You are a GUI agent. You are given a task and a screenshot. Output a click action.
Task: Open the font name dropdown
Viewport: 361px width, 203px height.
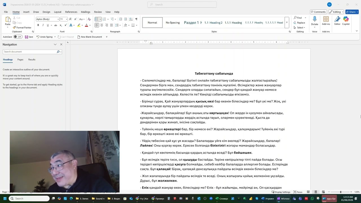[58, 19]
